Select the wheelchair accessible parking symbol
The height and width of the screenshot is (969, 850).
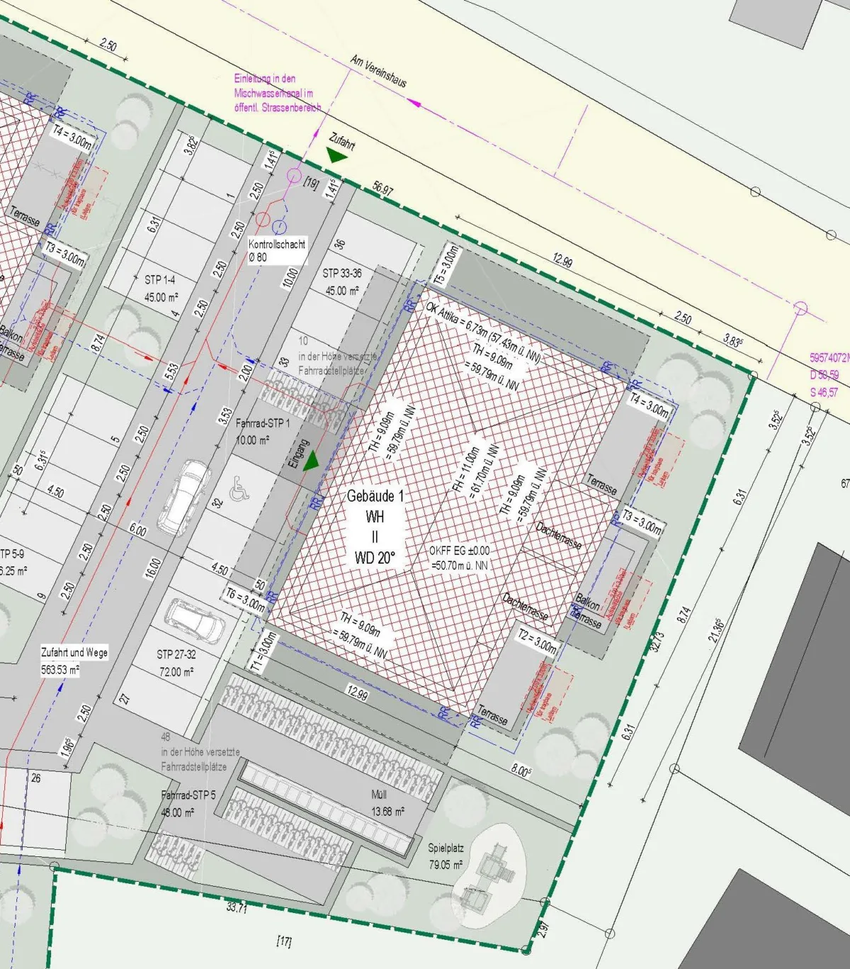(x=239, y=488)
